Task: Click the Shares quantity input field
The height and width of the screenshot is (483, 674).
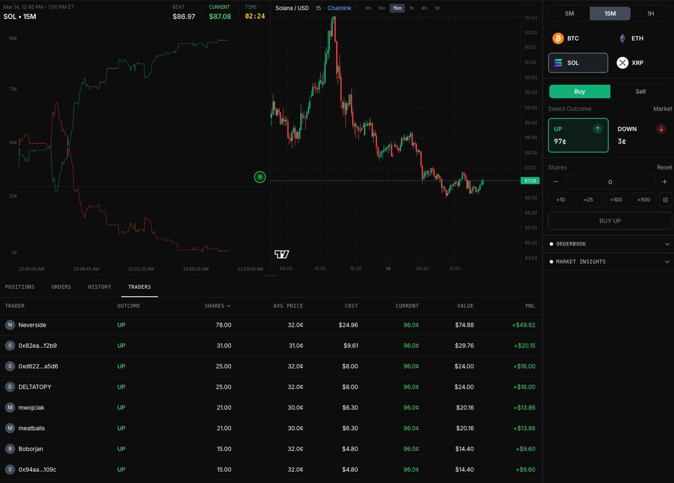Action: point(610,181)
